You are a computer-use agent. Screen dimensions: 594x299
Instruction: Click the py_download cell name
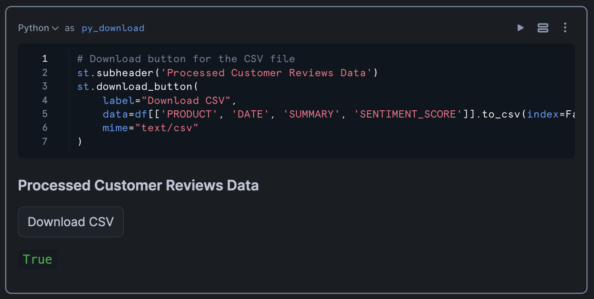tap(113, 28)
